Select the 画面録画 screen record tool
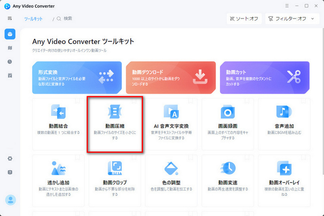The image size is (324, 216). [x=228, y=124]
